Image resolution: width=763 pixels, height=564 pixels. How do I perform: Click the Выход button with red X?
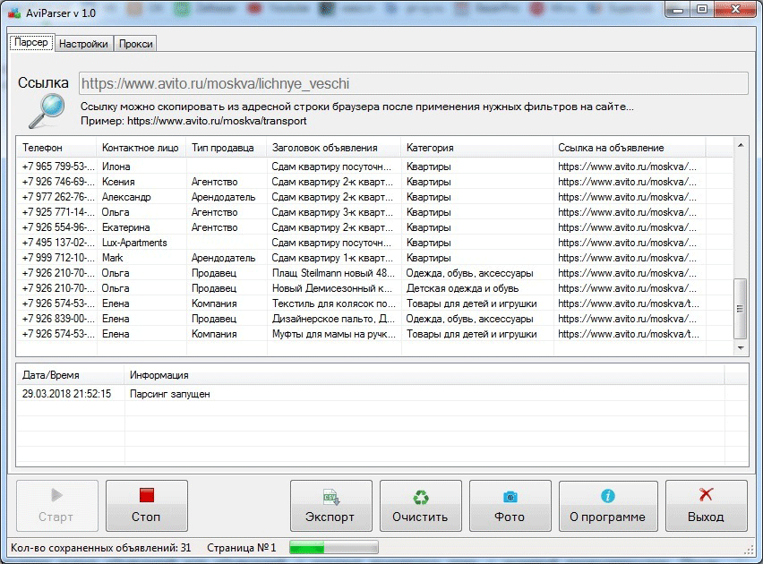(x=706, y=506)
